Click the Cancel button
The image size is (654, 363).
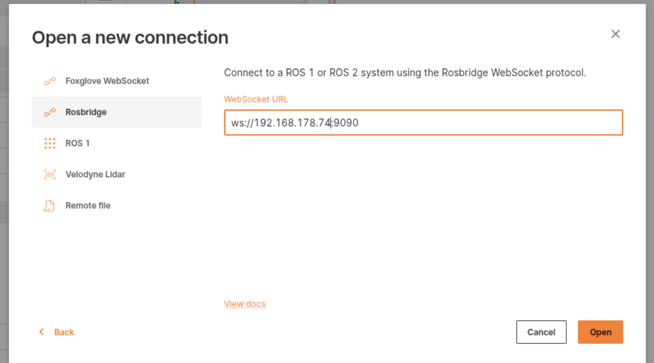[x=541, y=332]
